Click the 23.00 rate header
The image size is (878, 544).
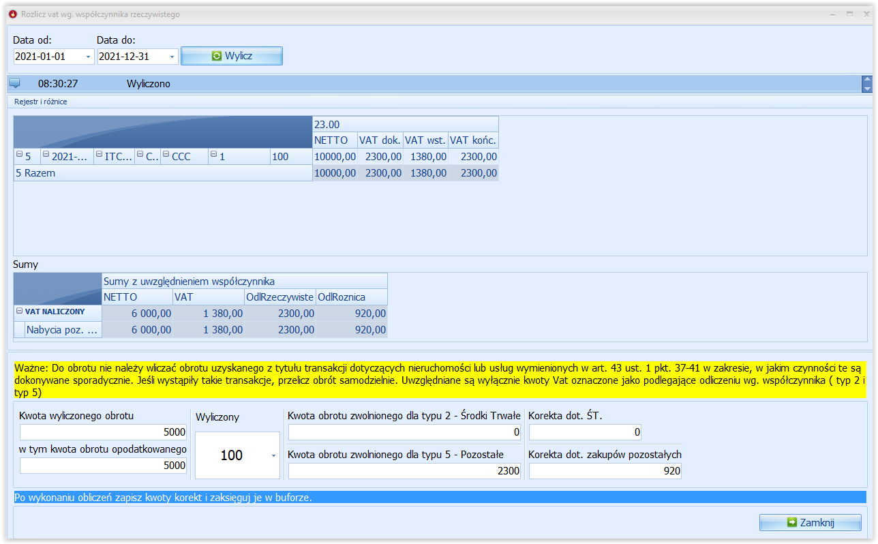[406, 125]
